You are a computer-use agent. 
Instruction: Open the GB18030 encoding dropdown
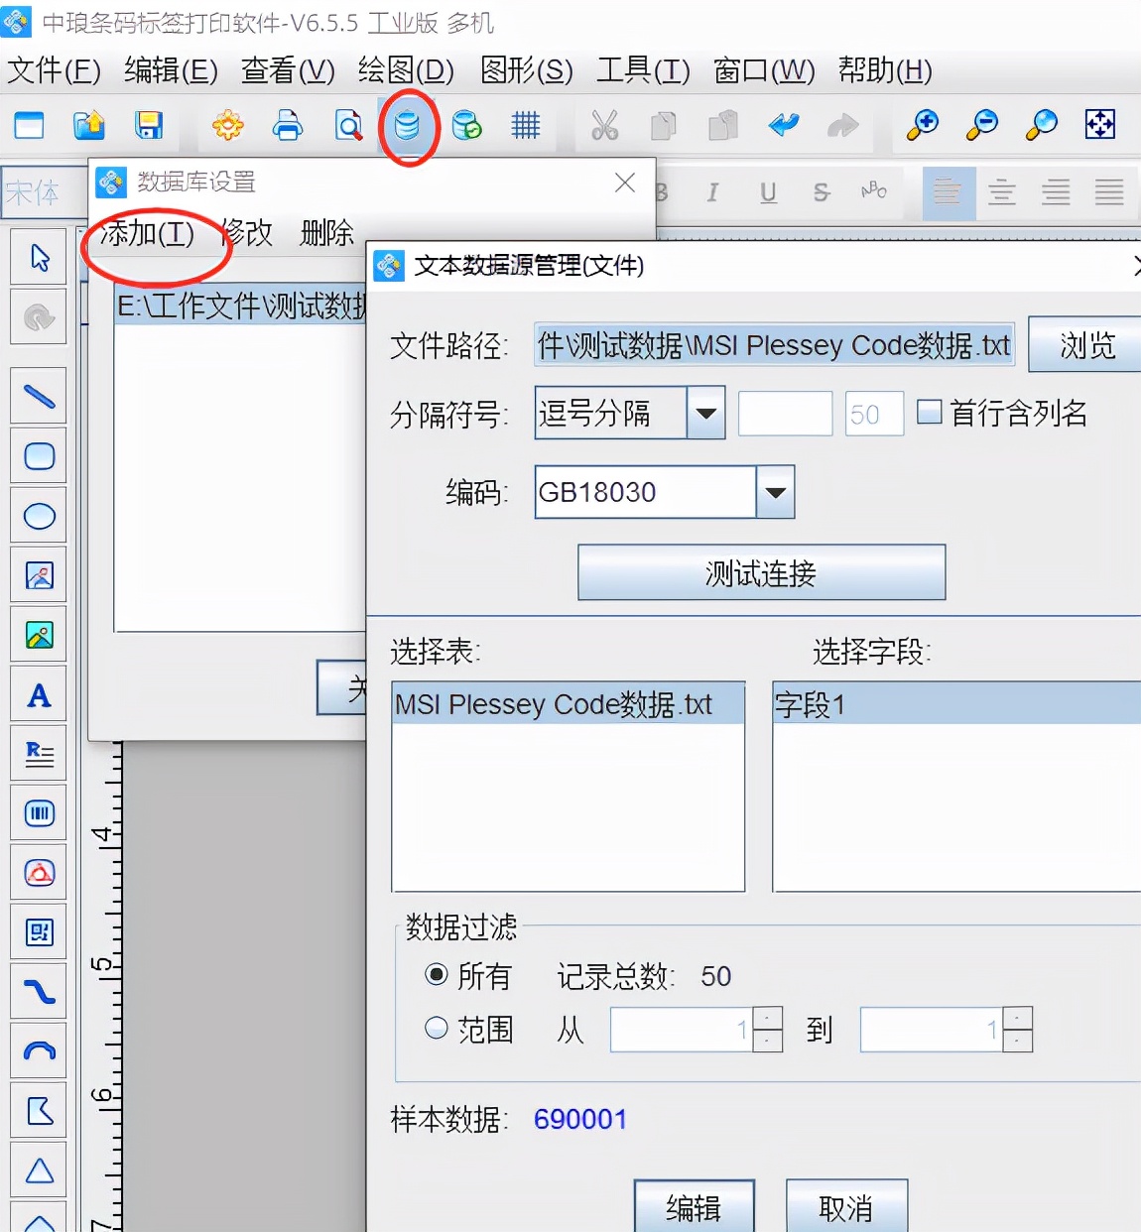(775, 491)
